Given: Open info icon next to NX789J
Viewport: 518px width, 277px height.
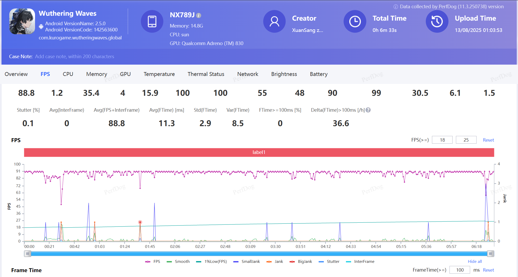Looking at the screenshot, I should (x=199, y=15).
